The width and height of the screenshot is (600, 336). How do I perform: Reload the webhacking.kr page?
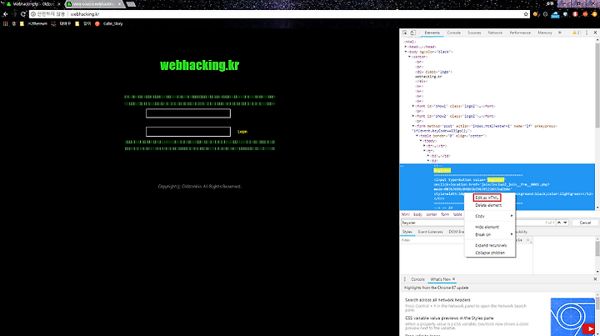click(x=23, y=14)
